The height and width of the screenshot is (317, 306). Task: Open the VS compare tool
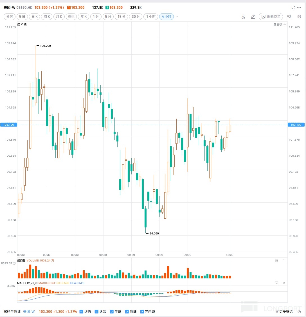pyautogui.click(x=289, y=17)
